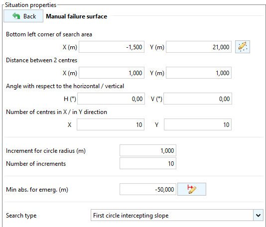Select the First circle intercepting slope combo box
Viewport: 266px width, 227px height.
(177, 215)
